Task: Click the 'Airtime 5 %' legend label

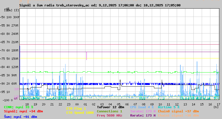Action: [169, 107]
